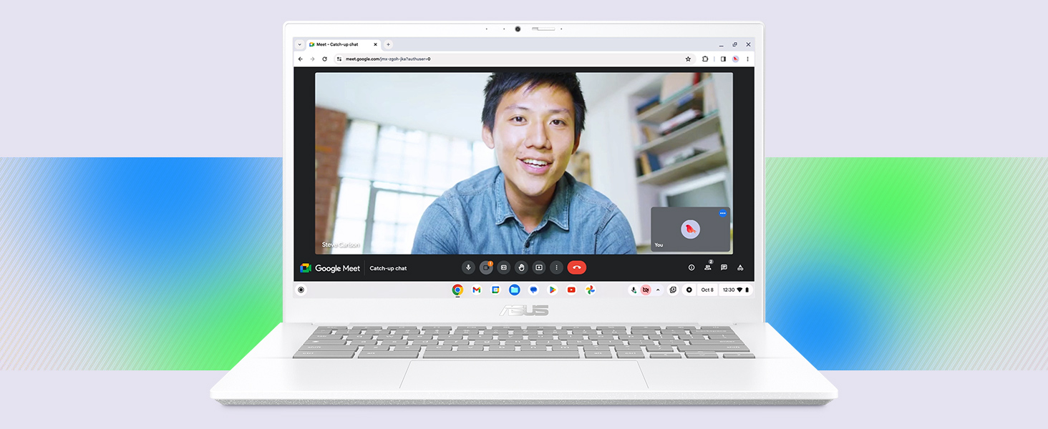Click the 'Catch-up chat' meeting name

(x=388, y=268)
